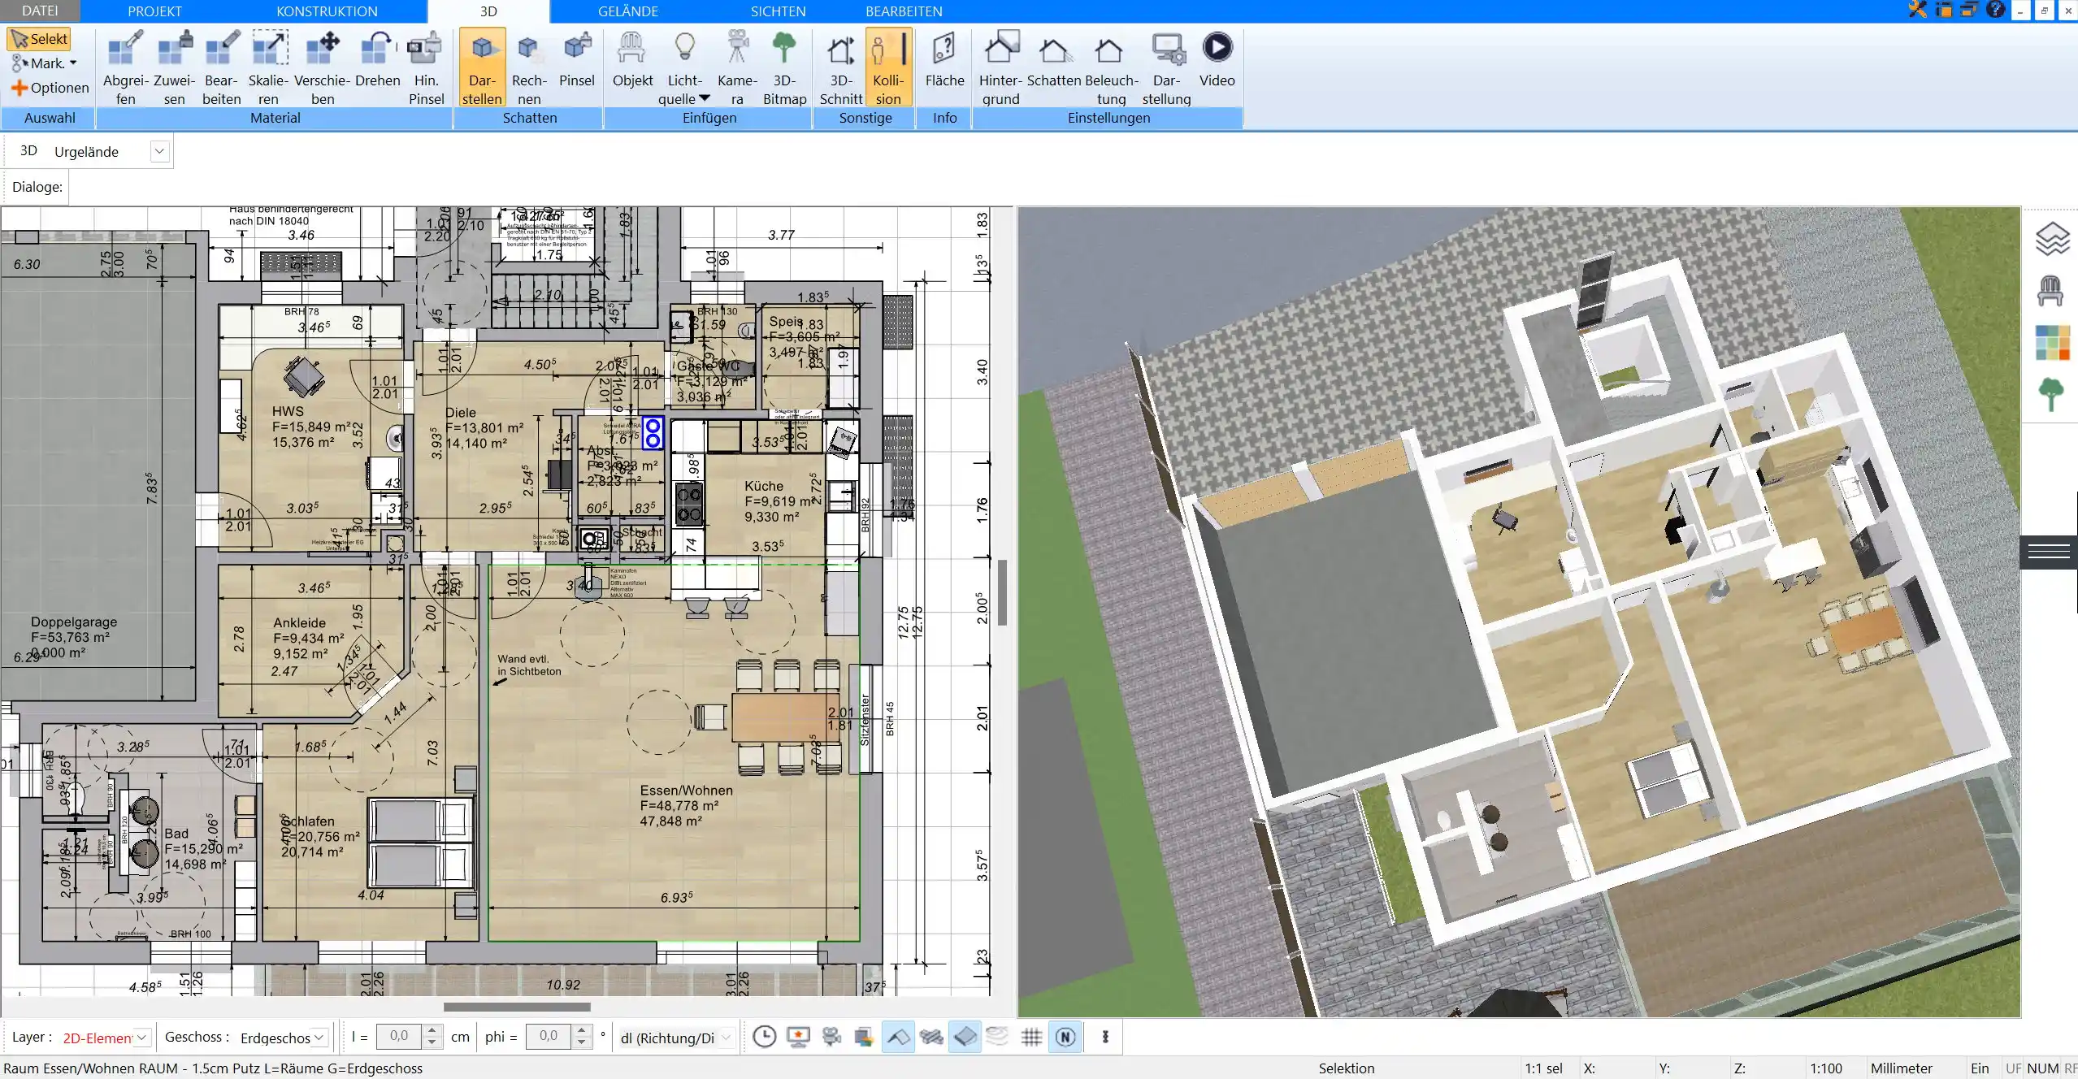
Task: Activate the Selekt tool
Action: pyautogui.click(x=39, y=39)
